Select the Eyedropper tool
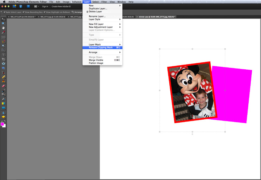The height and width of the screenshot is (180, 261). pos(3,32)
